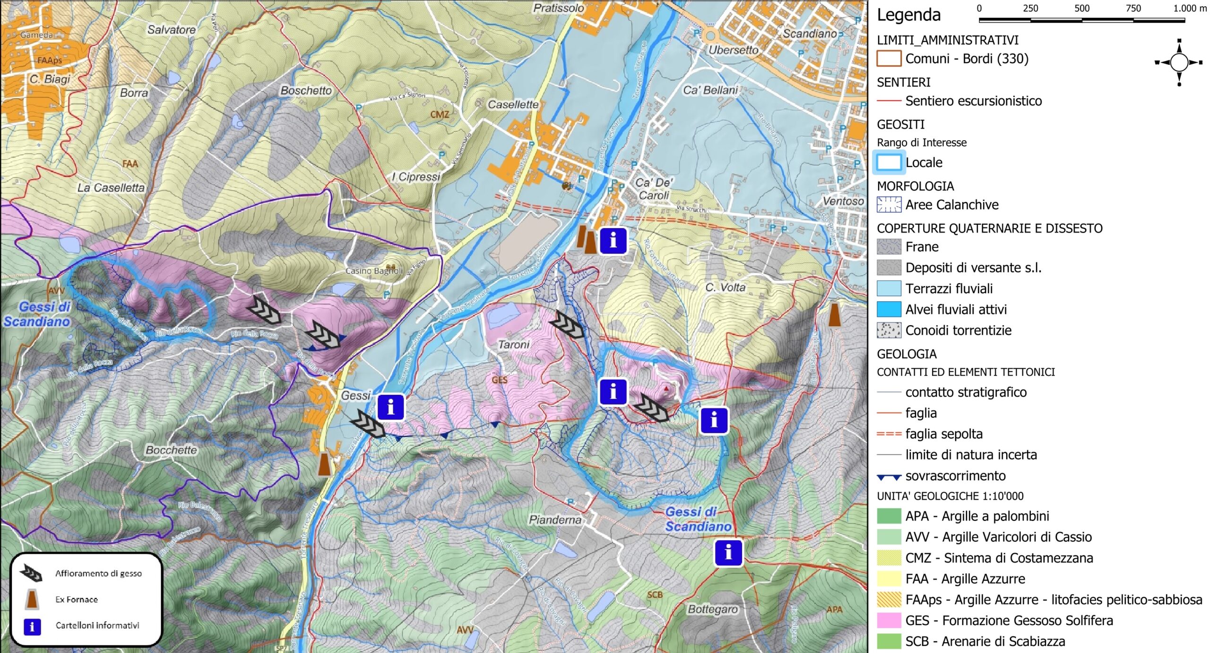
Task: Click the info sign near Bottegaro trail
Action: pos(728,551)
